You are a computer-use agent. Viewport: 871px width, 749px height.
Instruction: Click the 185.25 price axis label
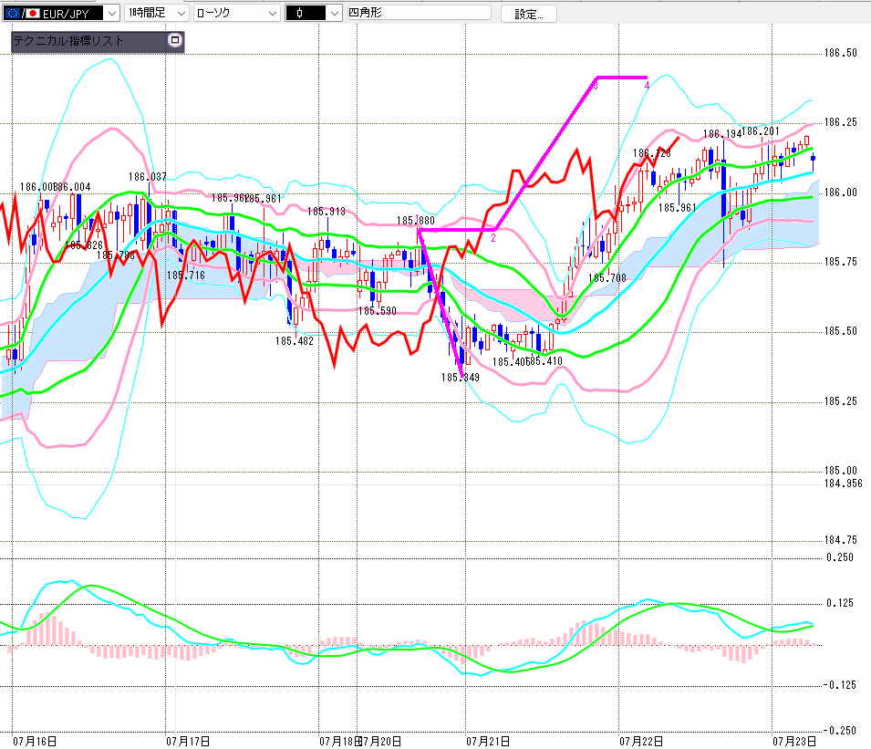840,401
